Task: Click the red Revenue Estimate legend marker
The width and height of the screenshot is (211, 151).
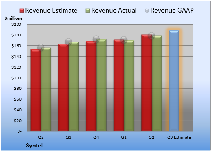Action: tap(22, 10)
